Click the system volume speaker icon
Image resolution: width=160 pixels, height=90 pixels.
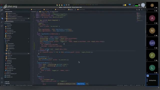click(x=139, y=5)
